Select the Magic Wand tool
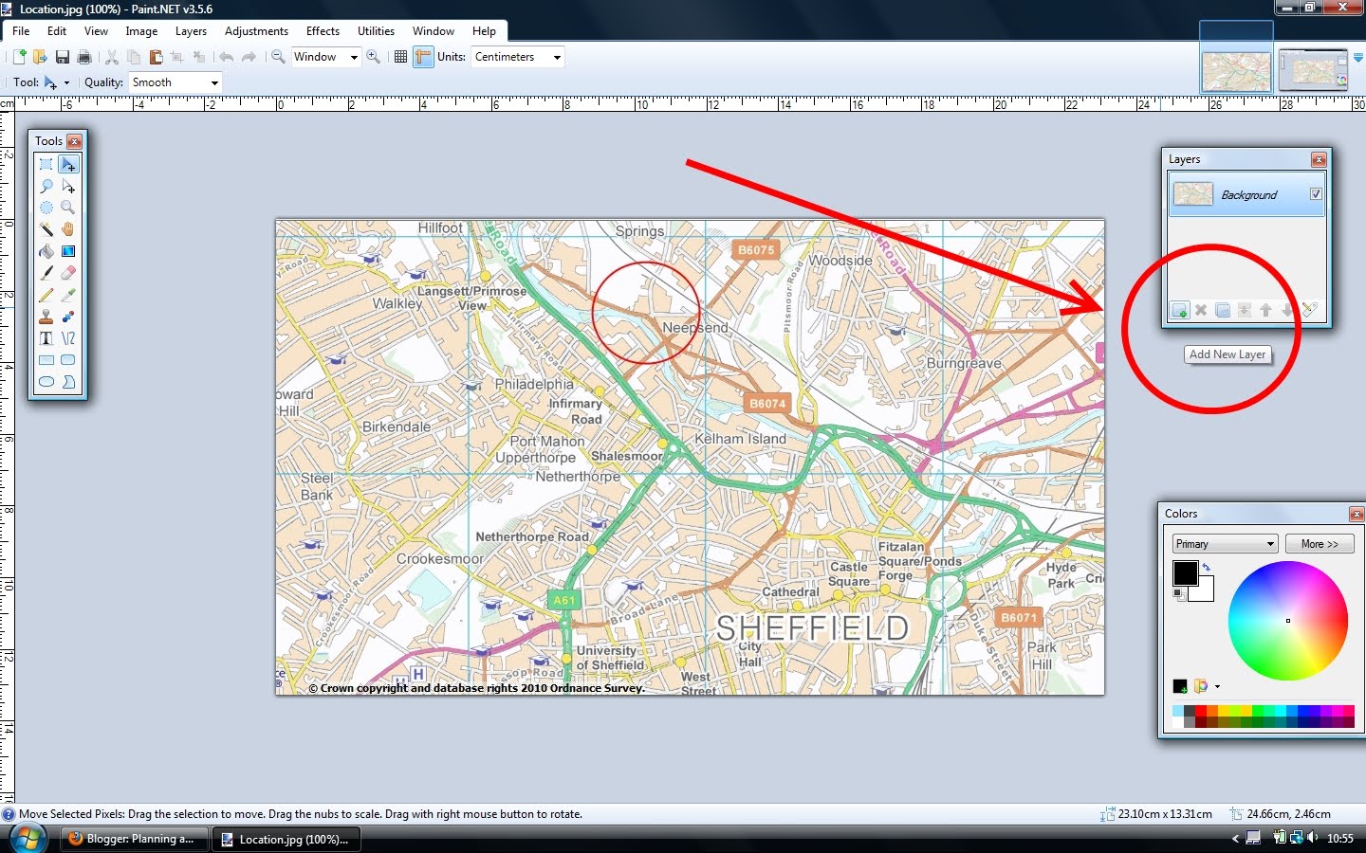The height and width of the screenshot is (853, 1366). tap(46, 229)
